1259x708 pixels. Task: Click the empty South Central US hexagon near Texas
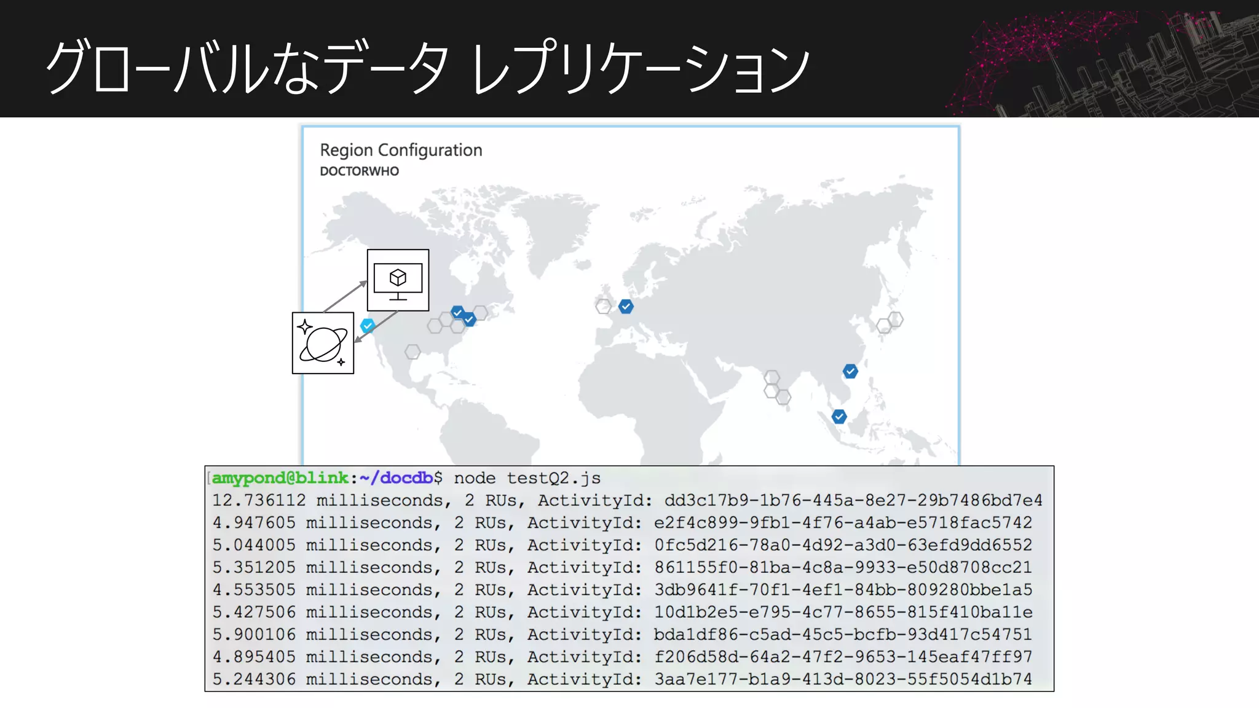point(412,352)
